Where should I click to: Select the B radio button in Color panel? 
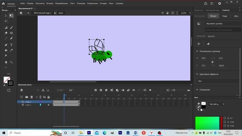[225, 126]
